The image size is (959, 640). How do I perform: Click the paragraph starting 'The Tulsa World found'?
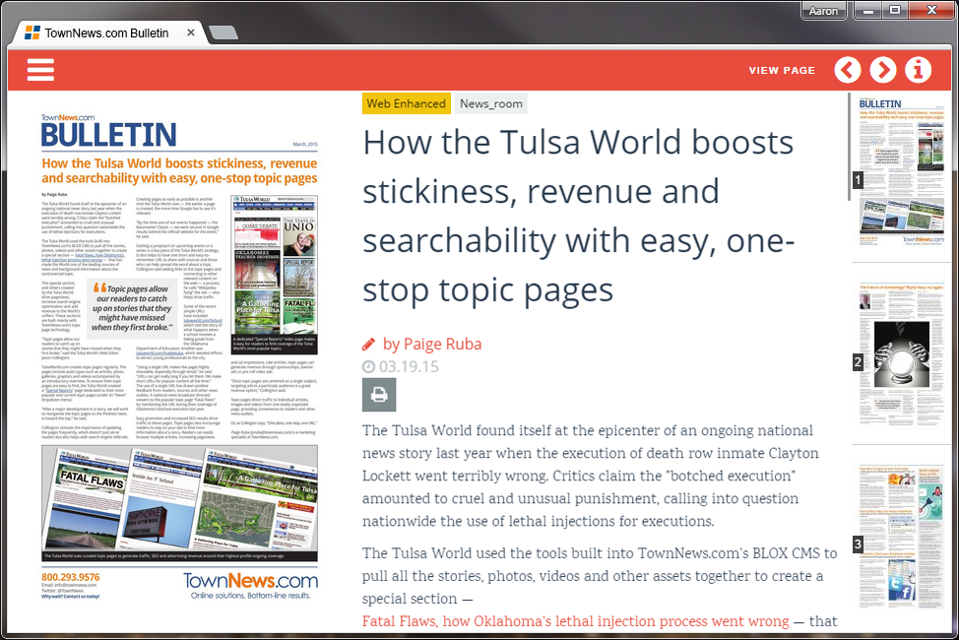(590, 476)
